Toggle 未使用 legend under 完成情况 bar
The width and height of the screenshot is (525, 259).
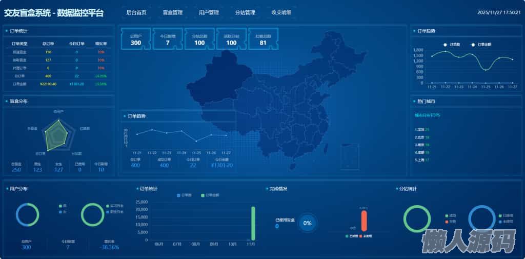pyautogui.click(x=365, y=236)
